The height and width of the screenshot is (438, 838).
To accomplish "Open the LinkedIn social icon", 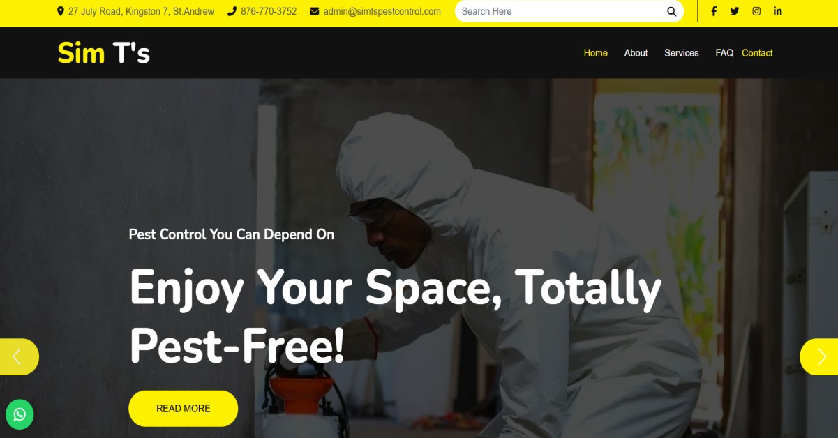I will 778,11.
